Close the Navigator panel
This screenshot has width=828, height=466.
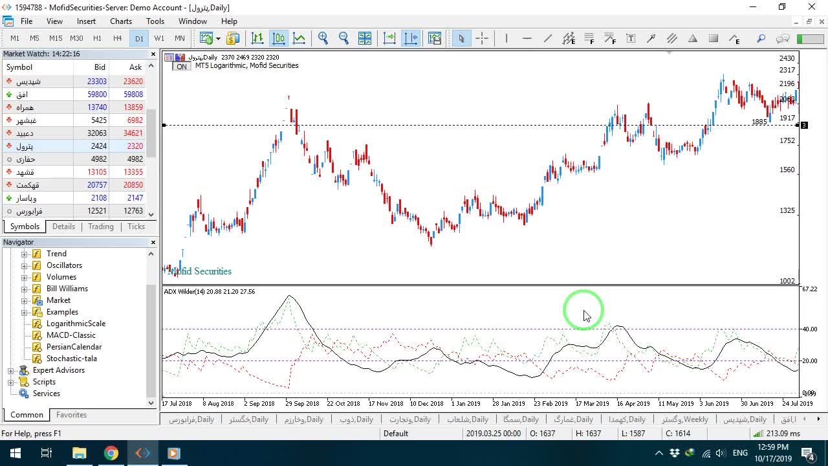pyautogui.click(x=153, y=242)
